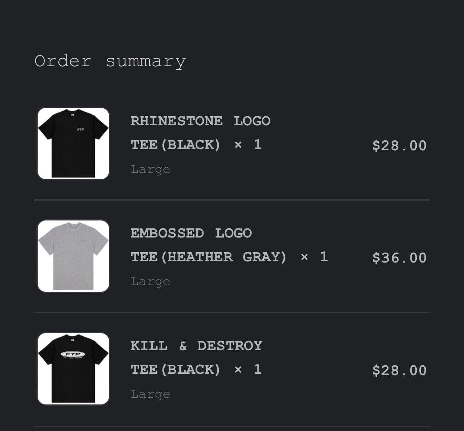This screenshot has width=464, height=431.
Task: Open the heather gray Embossed Tee image
Action: point(73,256)
